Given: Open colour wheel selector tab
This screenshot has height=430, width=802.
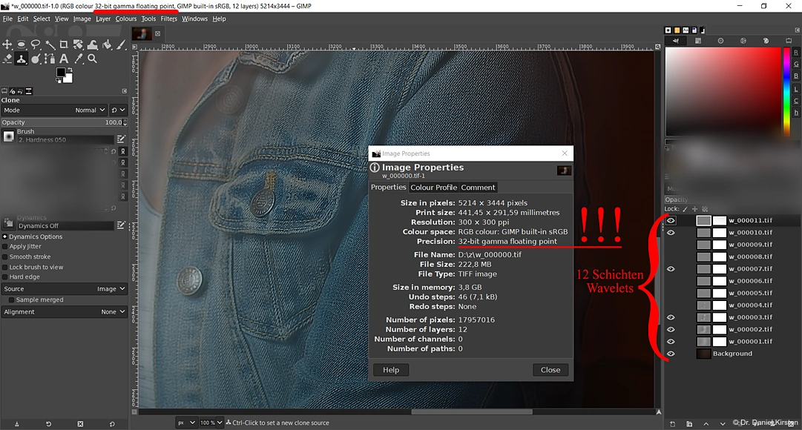Looking at the screenshot, I should tap(743, 41).
